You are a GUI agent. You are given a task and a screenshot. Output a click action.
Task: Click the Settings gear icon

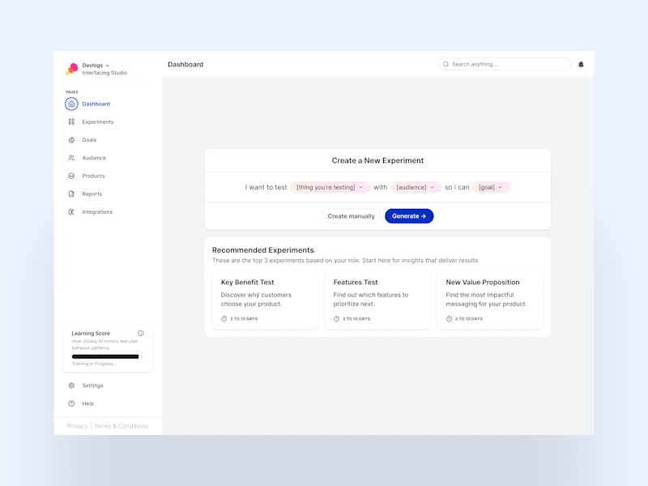(x=71, y=386)
